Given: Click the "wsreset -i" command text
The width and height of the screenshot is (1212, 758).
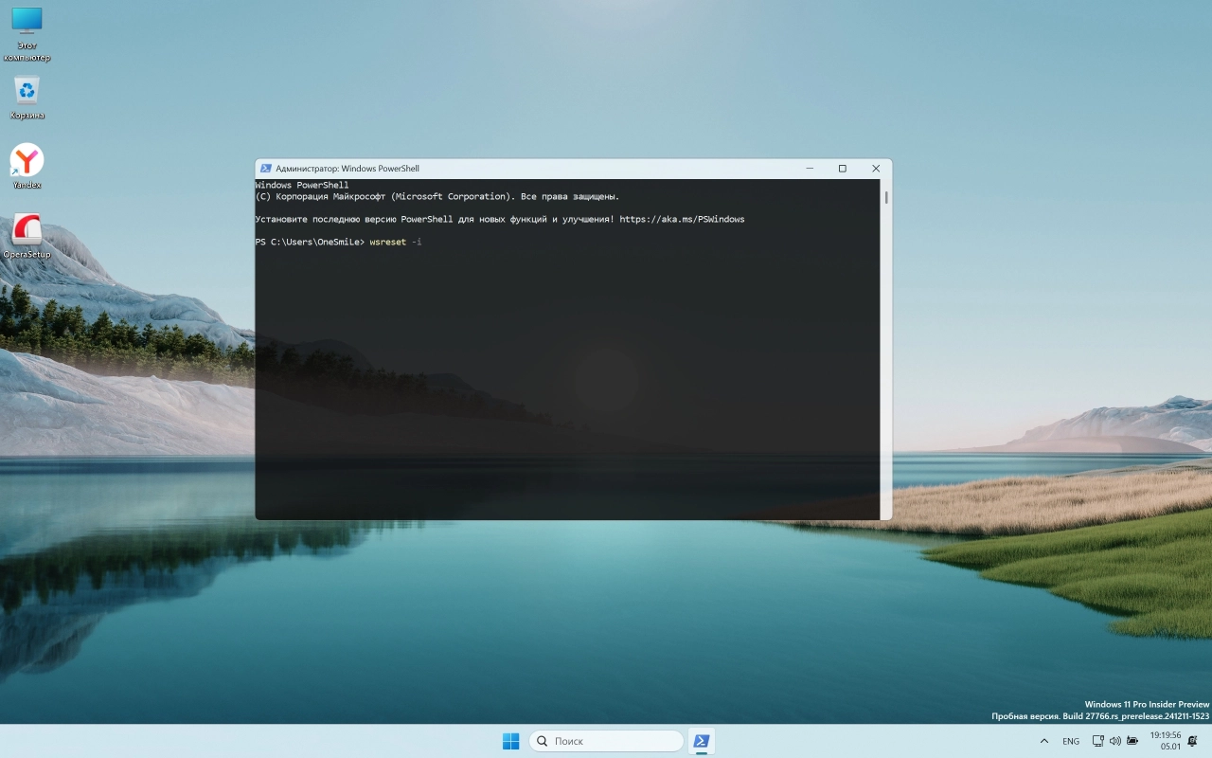Looking at the screenshot, I should (x=395, y=243).
